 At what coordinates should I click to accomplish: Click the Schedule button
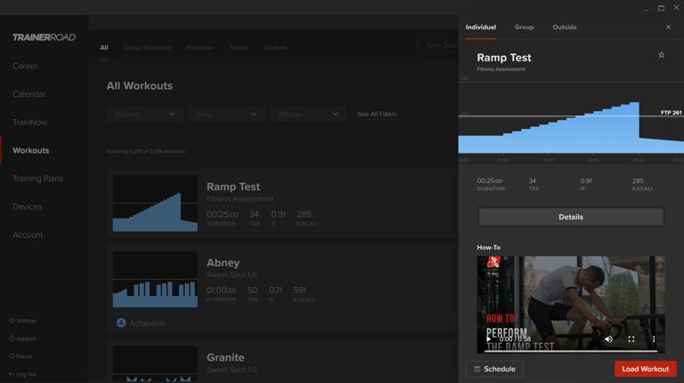click(x=494, y=369)
